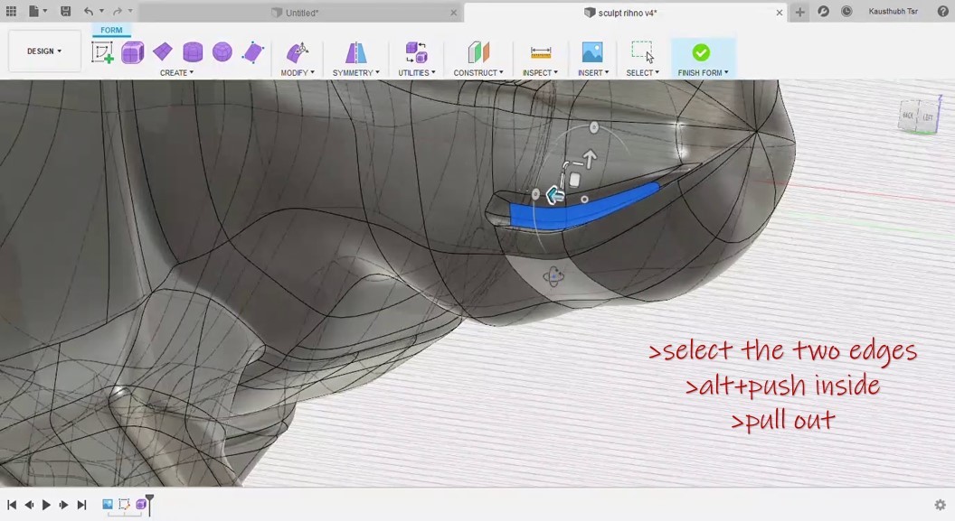Click the Select window selection icon
The height and width of the screenshot is (521, 955).
642,52
